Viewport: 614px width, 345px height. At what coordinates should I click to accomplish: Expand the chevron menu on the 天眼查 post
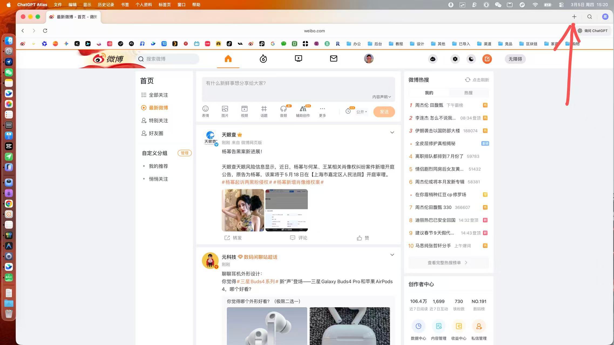click(x=392, y=132)
